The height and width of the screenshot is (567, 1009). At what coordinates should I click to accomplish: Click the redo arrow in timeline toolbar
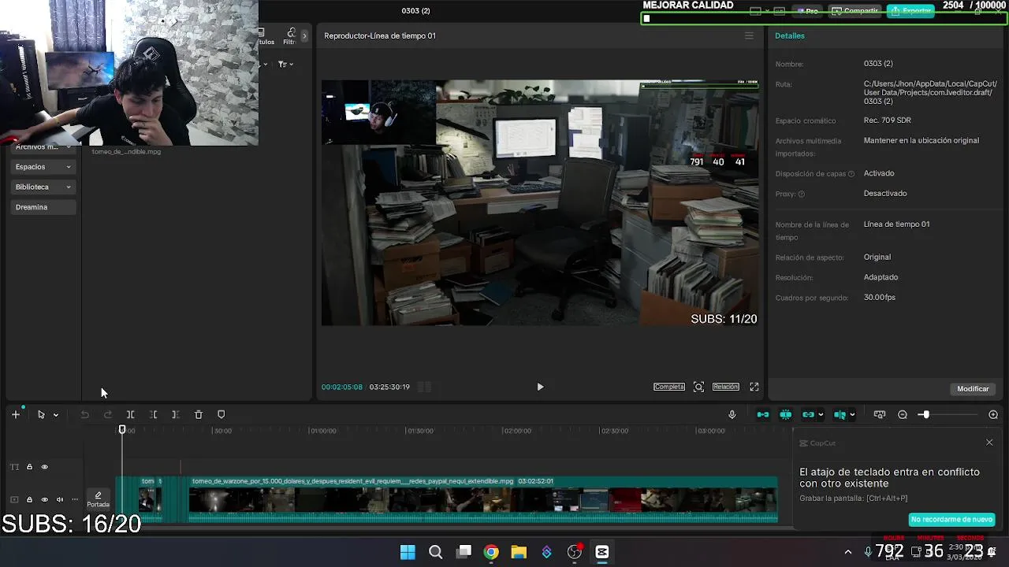point(108,414)
